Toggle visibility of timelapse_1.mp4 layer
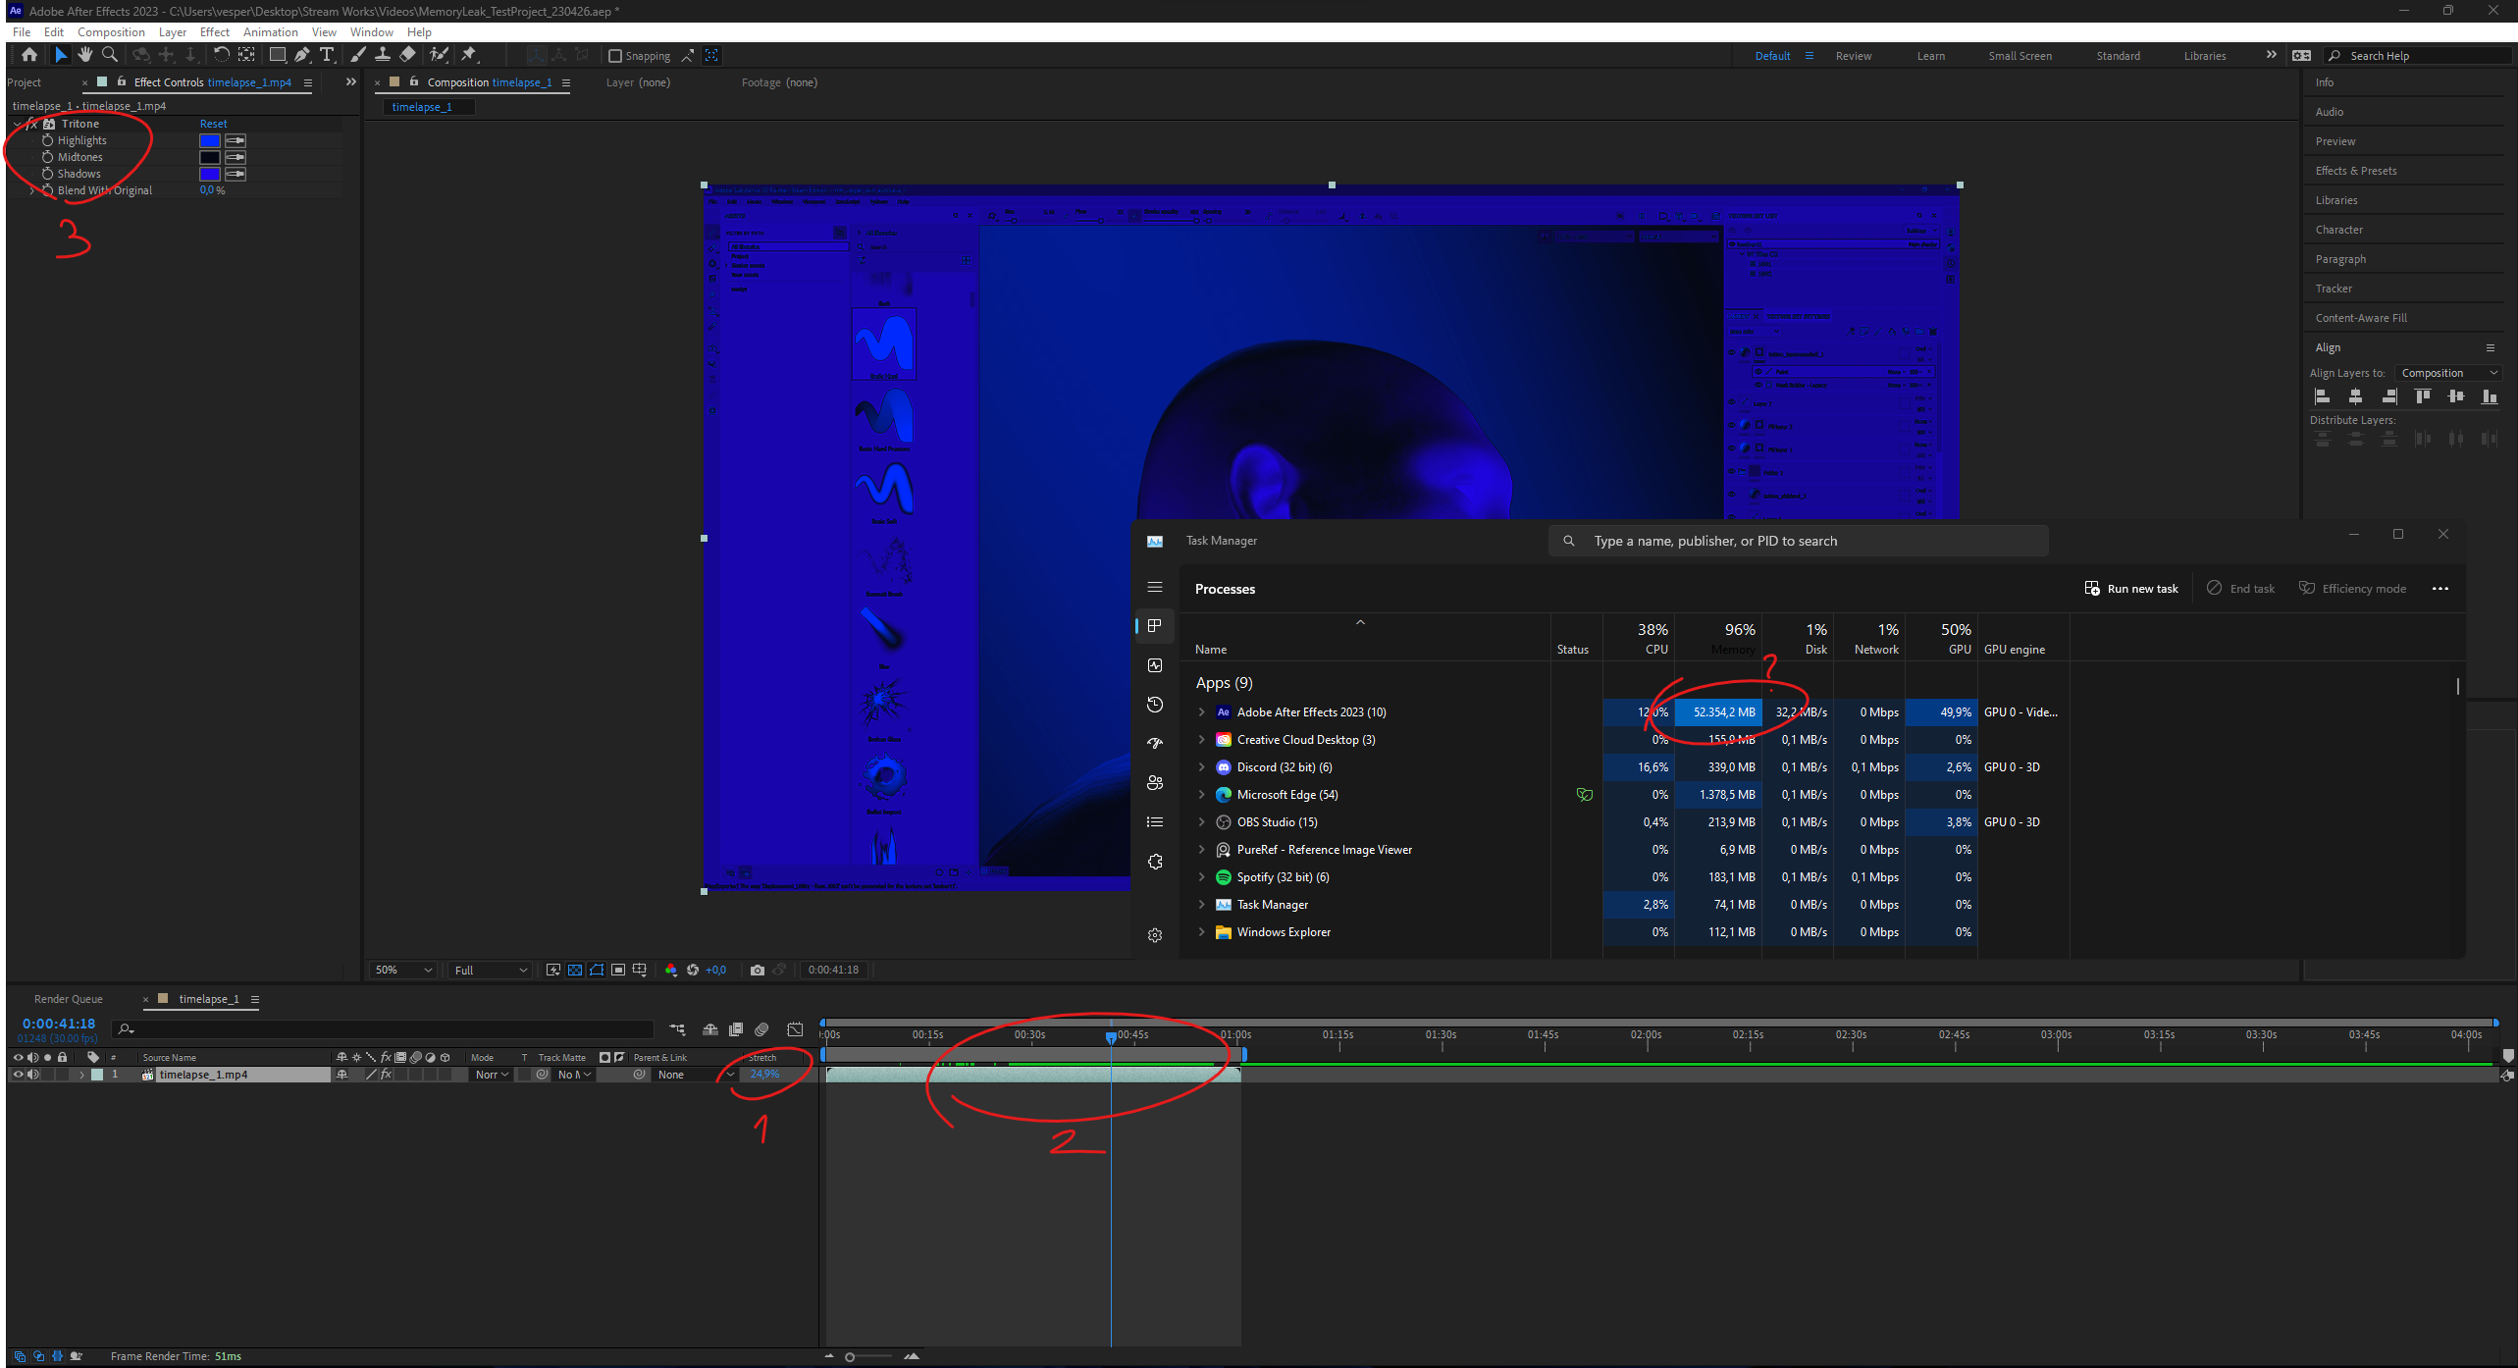 (x=14, y=1075)
